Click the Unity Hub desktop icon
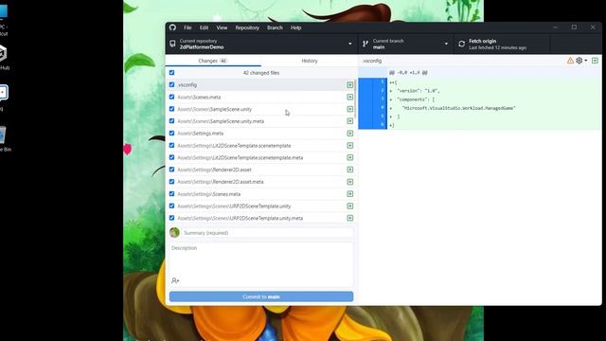The width and height of the screenshot is (606, 341). pyautogui.click(x=3, y=53)
